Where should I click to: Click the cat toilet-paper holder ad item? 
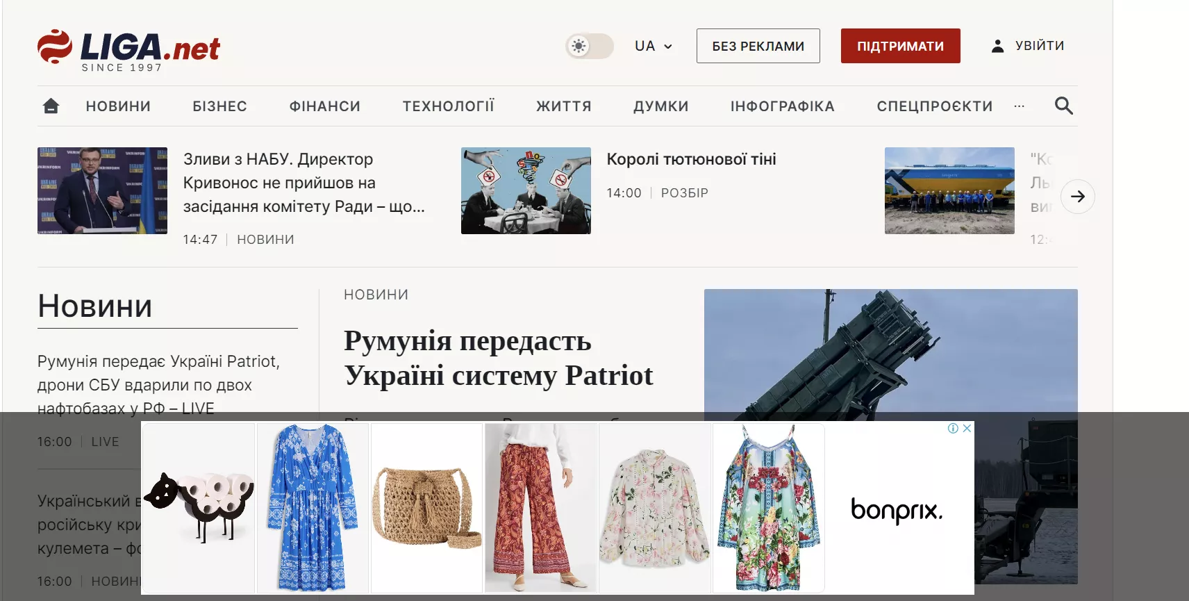tap(199, 508)
